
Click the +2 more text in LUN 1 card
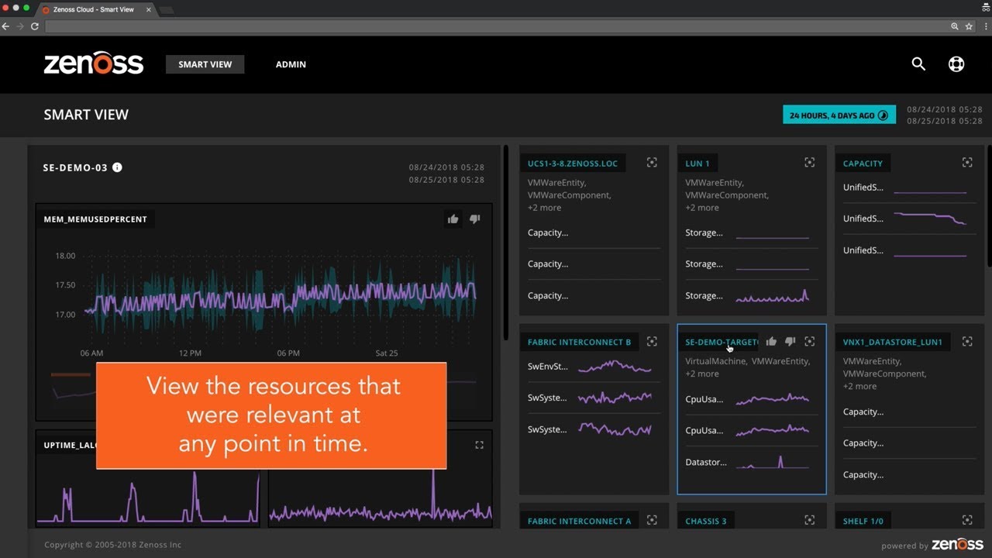pos(702,208)
